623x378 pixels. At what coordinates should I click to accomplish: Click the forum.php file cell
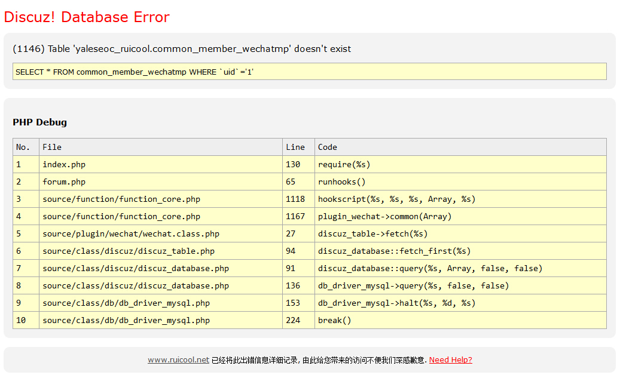tap(160, 182)
